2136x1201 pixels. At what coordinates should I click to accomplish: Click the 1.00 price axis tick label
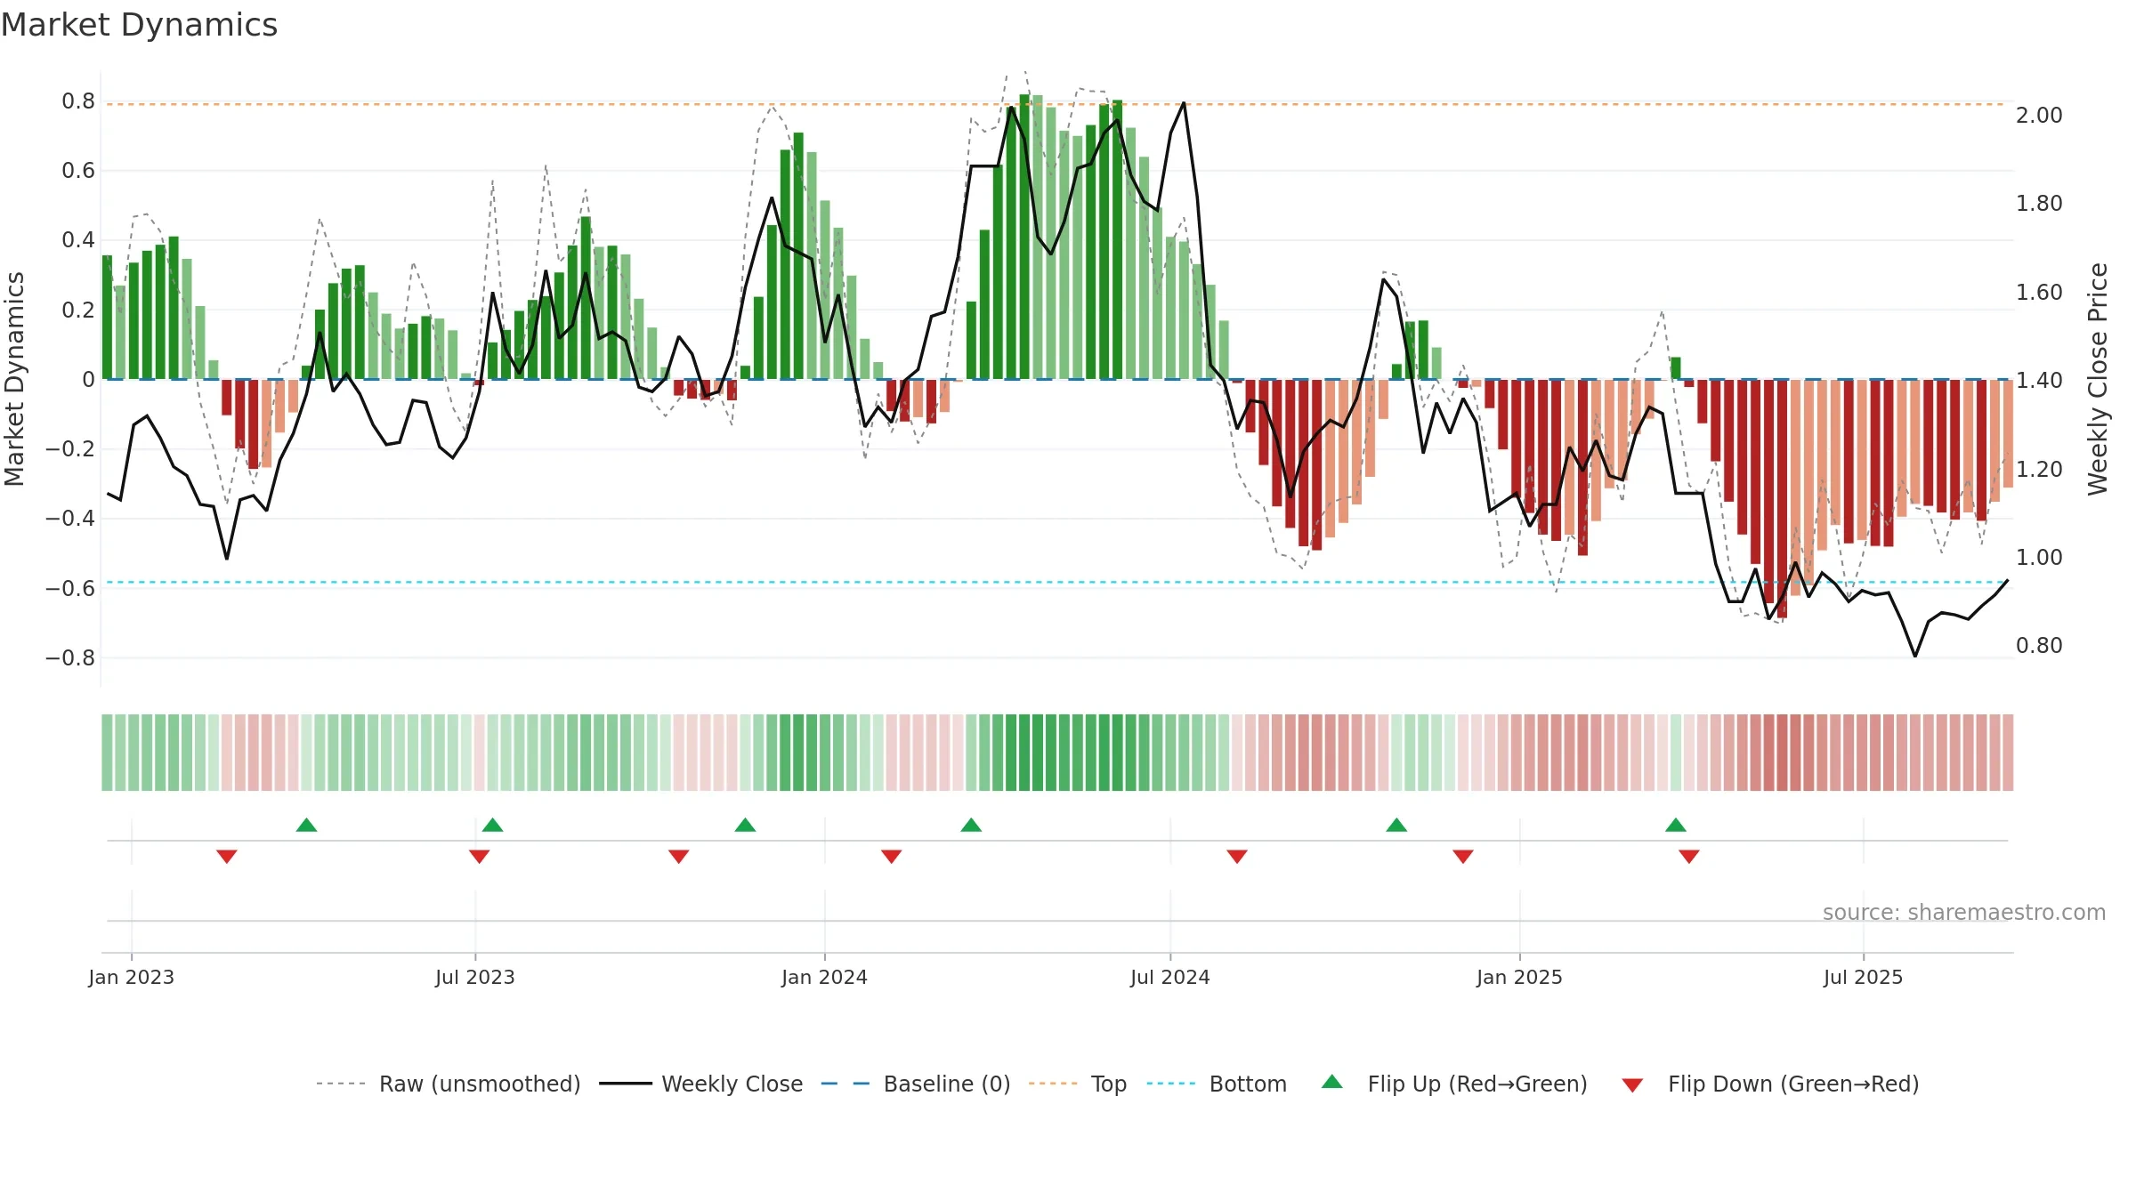[2039, 557]
